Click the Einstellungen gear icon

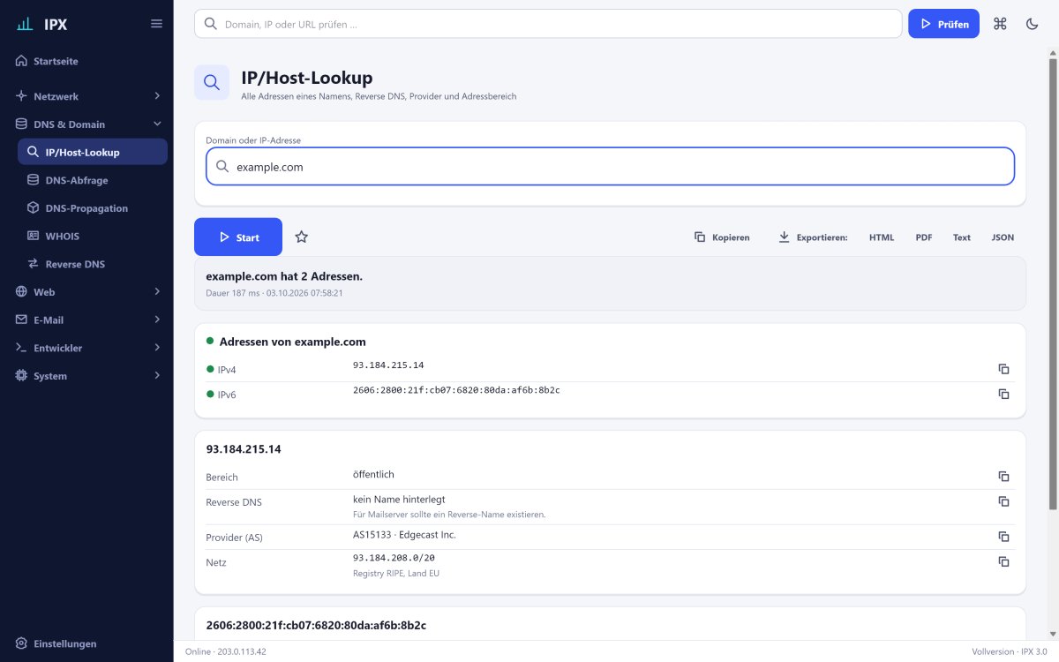pyautogui.click(x=22, y=643)
